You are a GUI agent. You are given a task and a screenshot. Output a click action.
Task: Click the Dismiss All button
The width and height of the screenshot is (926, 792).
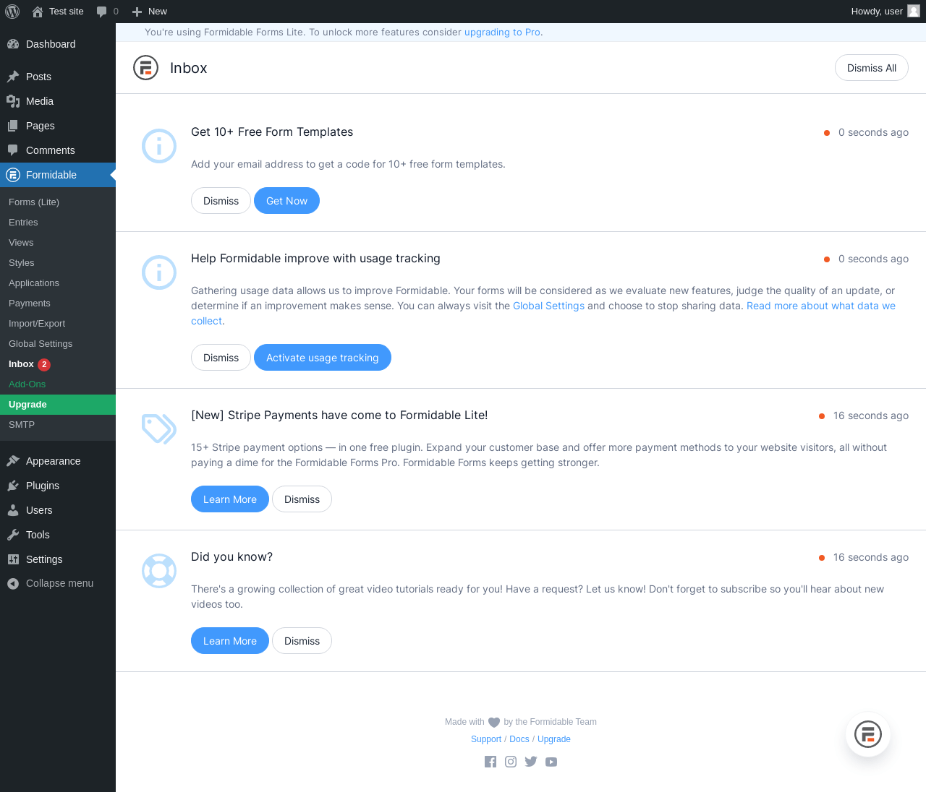(x=872, y=68)
